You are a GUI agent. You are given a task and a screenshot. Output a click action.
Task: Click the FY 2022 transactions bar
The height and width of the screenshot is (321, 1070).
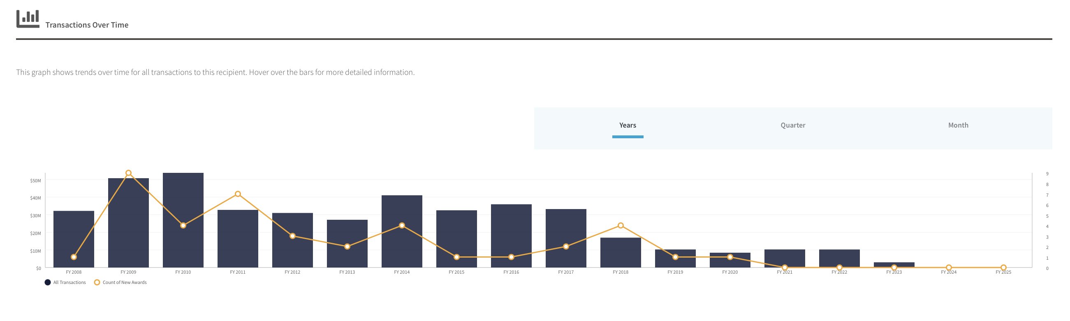[839, 258]
